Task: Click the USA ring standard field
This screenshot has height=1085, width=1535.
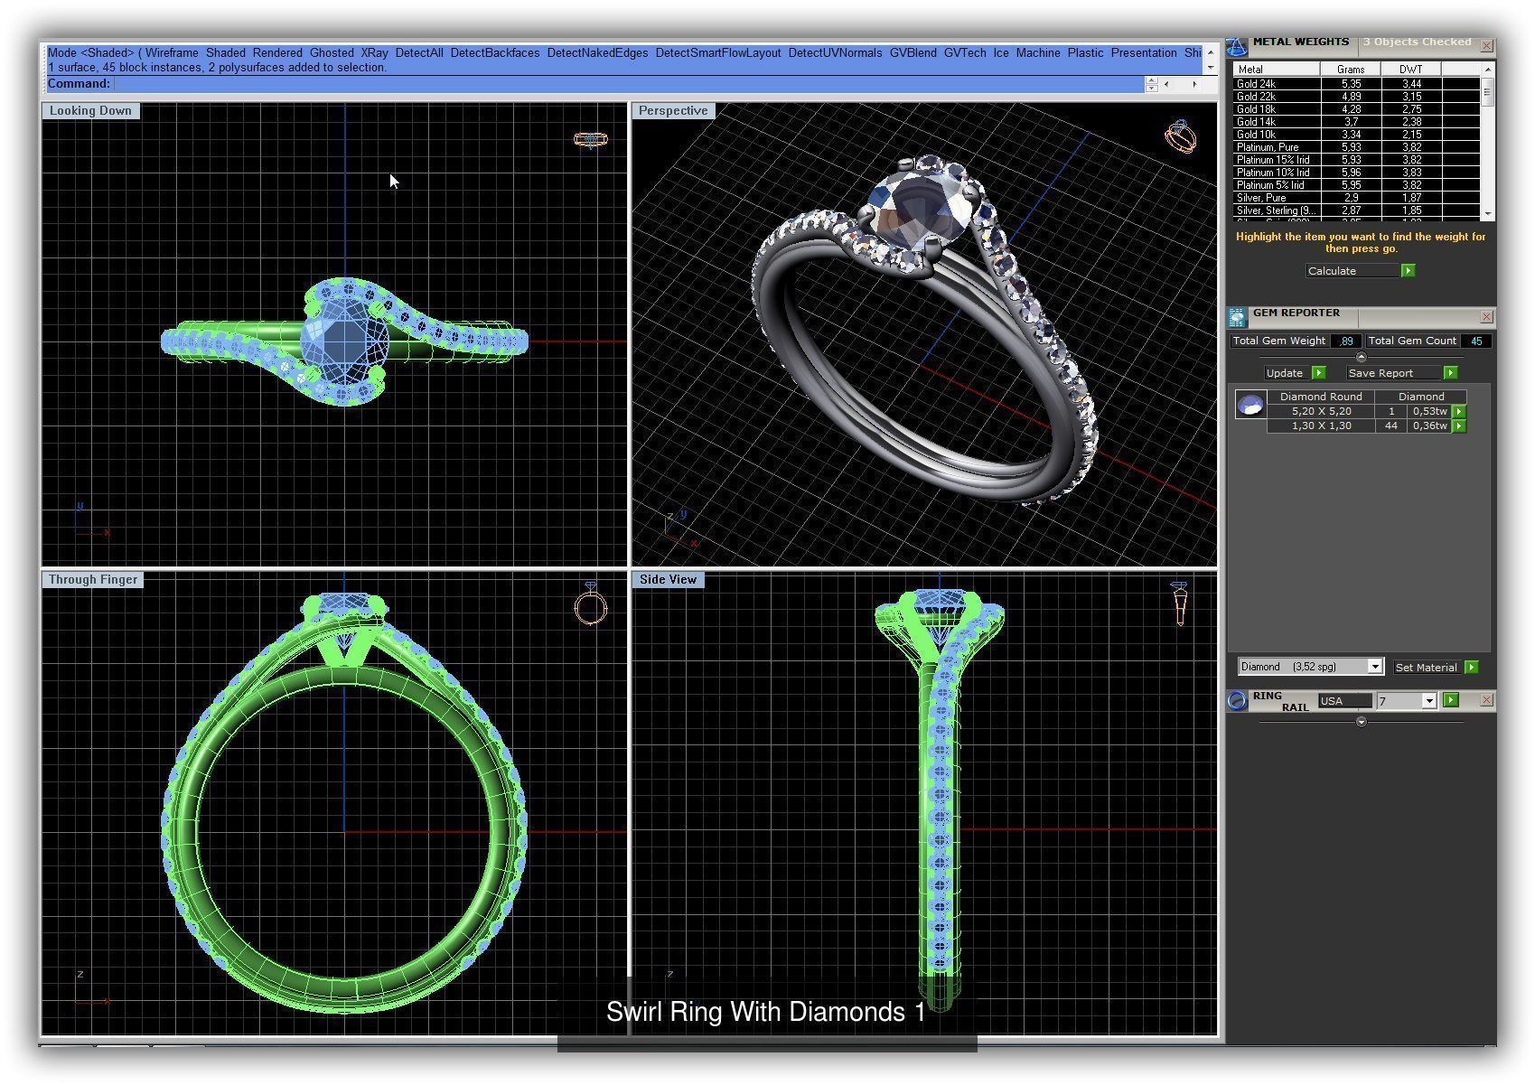Action: coord(1344,701)
